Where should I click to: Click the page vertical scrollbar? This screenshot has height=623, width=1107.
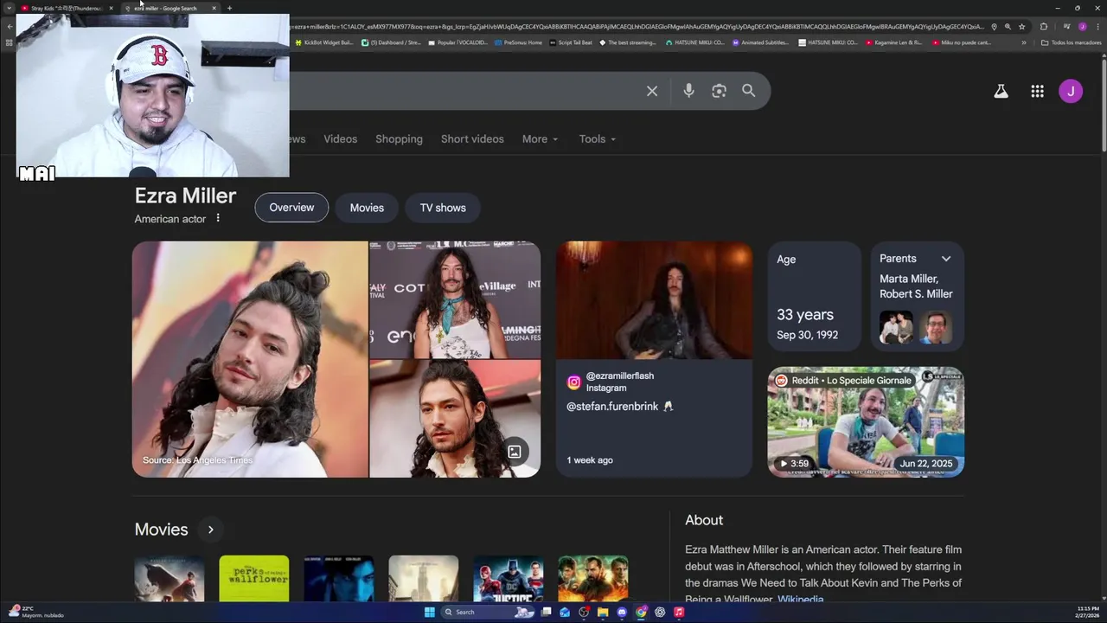1103,104
